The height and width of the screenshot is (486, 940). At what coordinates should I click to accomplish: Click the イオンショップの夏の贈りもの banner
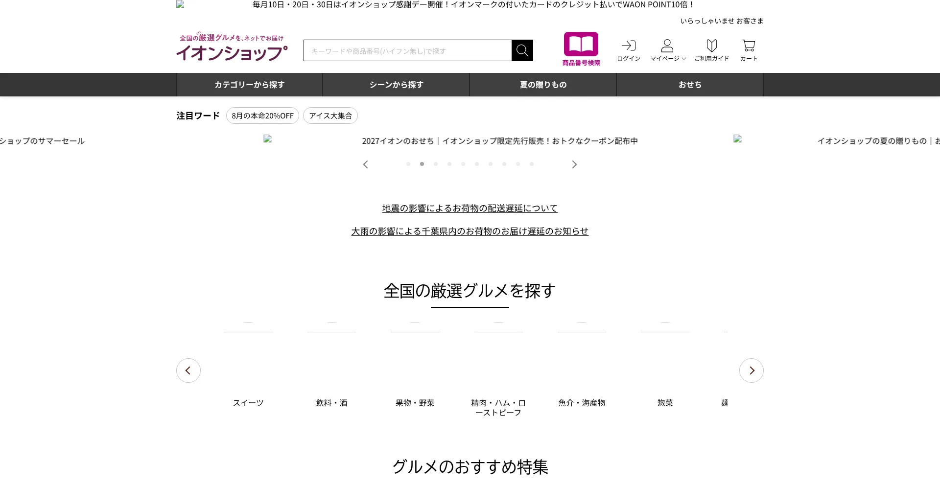pyautogui.click(x=837, y=141)
